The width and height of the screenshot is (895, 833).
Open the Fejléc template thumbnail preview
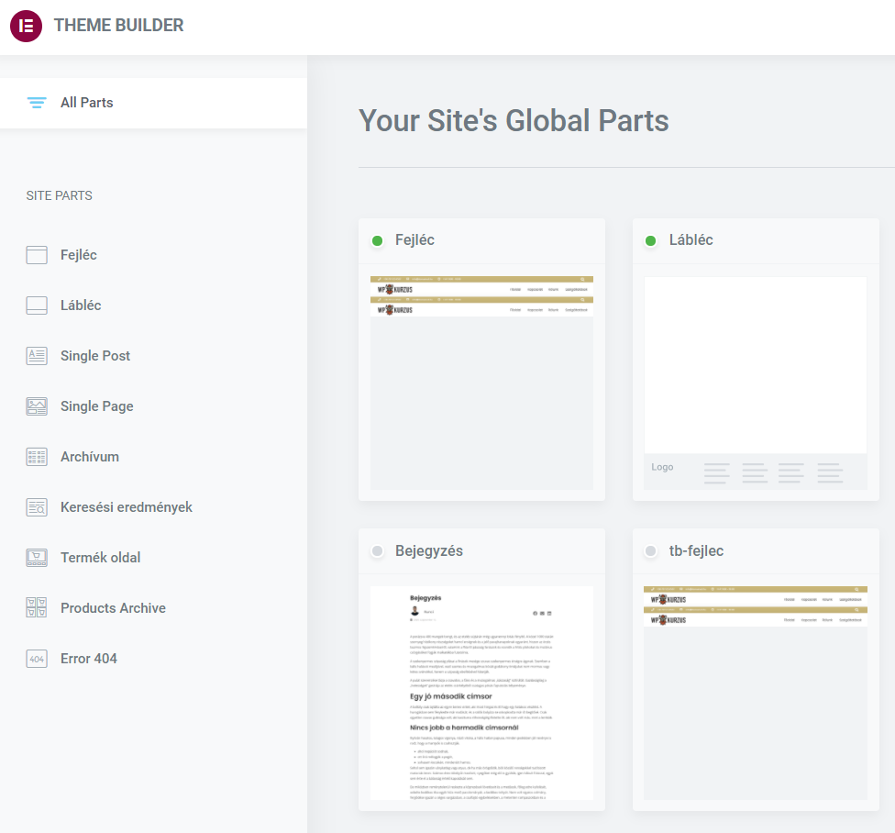(x=481, y=383)
